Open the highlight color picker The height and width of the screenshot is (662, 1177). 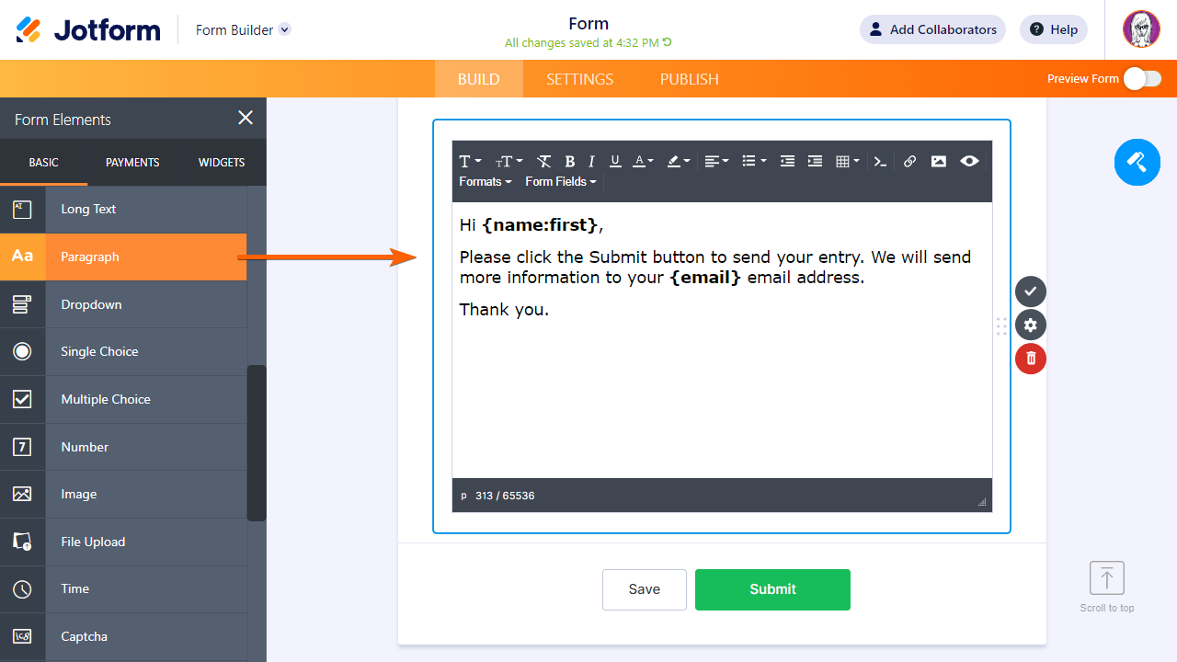pos(678,161)
